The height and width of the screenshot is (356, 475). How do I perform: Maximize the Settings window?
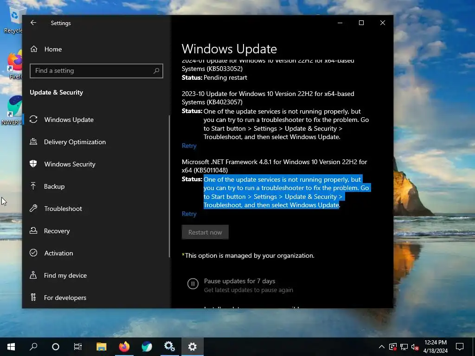361,23
